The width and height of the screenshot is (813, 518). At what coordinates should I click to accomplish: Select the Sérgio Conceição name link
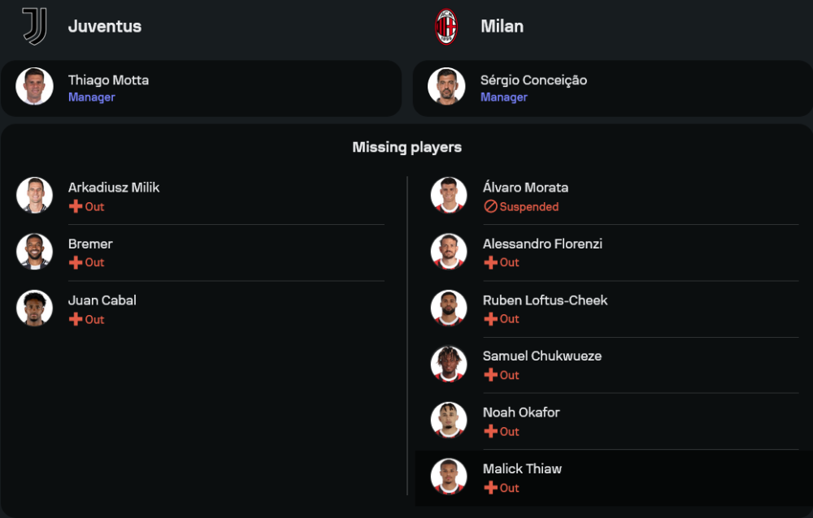coord(533,80)
